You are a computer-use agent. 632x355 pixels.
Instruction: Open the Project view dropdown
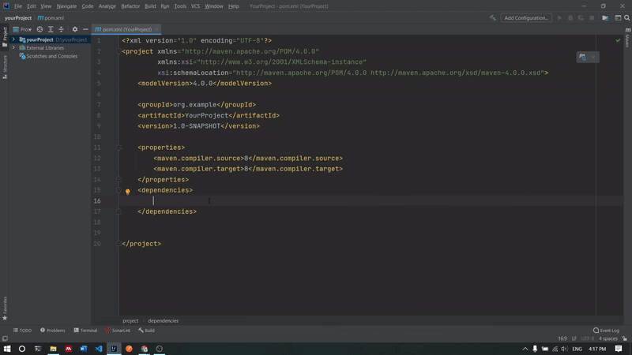pos(22,29)
